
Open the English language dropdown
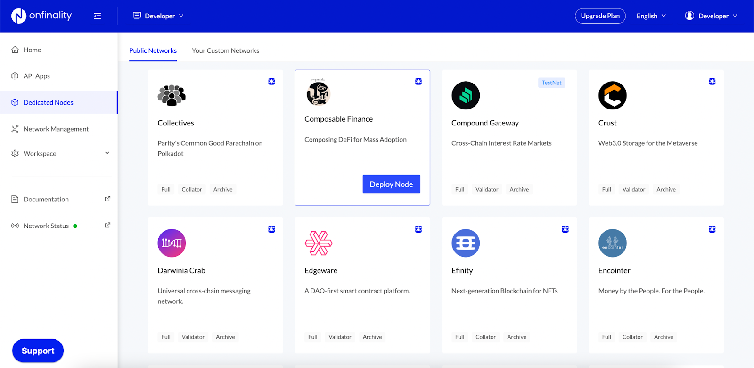click(651, 16)
